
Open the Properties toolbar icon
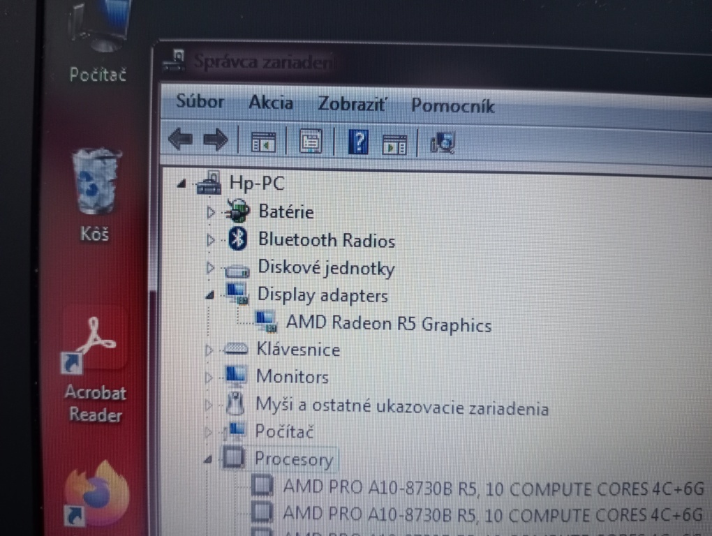(311, 142)
